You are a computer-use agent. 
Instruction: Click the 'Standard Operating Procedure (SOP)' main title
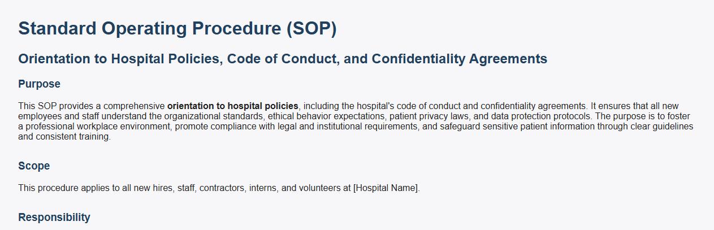coord(177,28)
